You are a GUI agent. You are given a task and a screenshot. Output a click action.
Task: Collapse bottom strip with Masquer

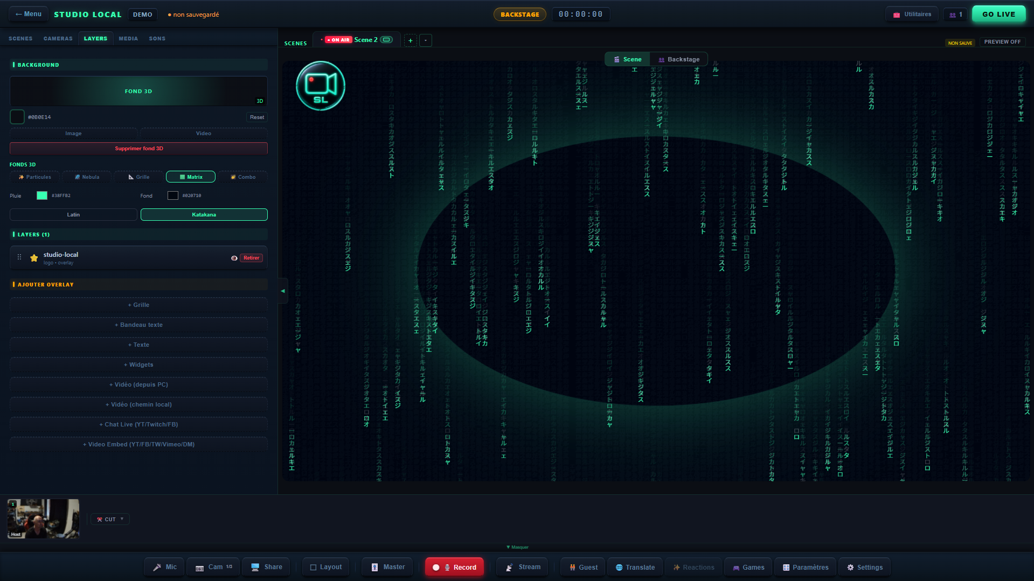point(517,547)
